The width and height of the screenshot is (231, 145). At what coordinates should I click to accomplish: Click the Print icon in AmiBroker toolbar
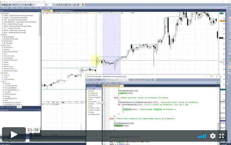[10, 5]
